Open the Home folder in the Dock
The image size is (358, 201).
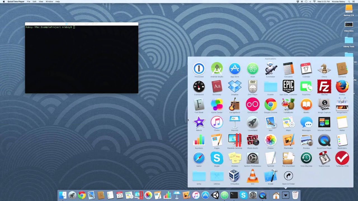(276, 195)
